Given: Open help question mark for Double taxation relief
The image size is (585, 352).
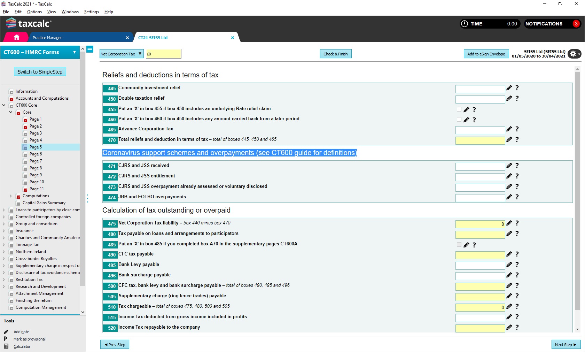Looking at the screenshot, I should pyautogui.click(x=517, y=99).
